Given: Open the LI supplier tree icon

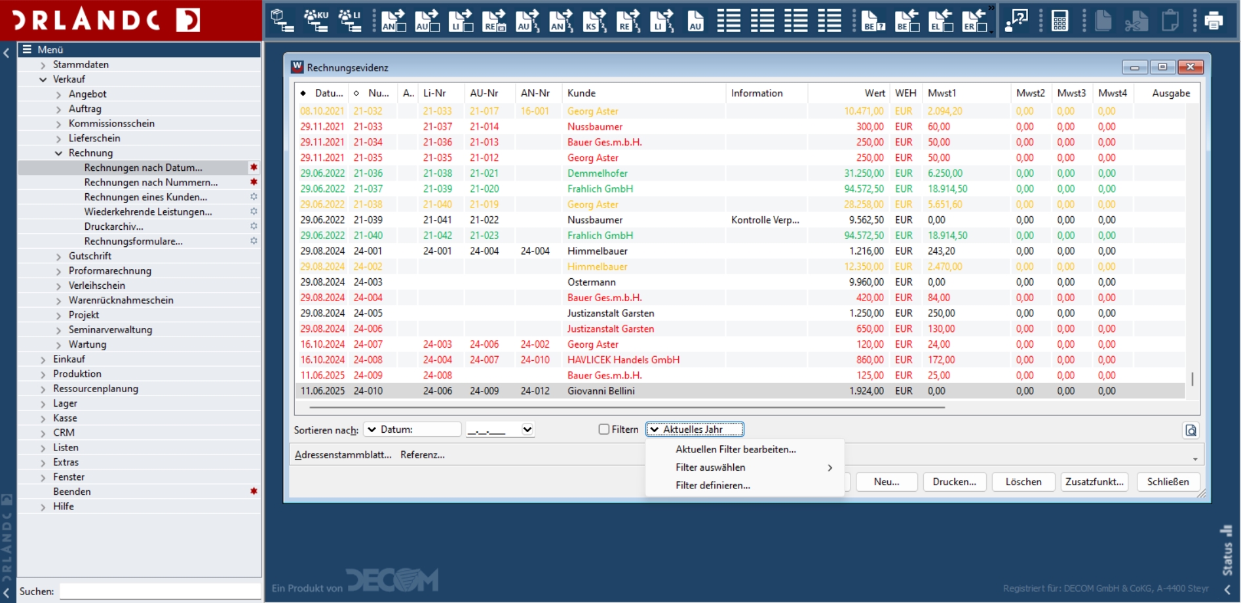Looking at the screenshot, I should tap(350, 20).
